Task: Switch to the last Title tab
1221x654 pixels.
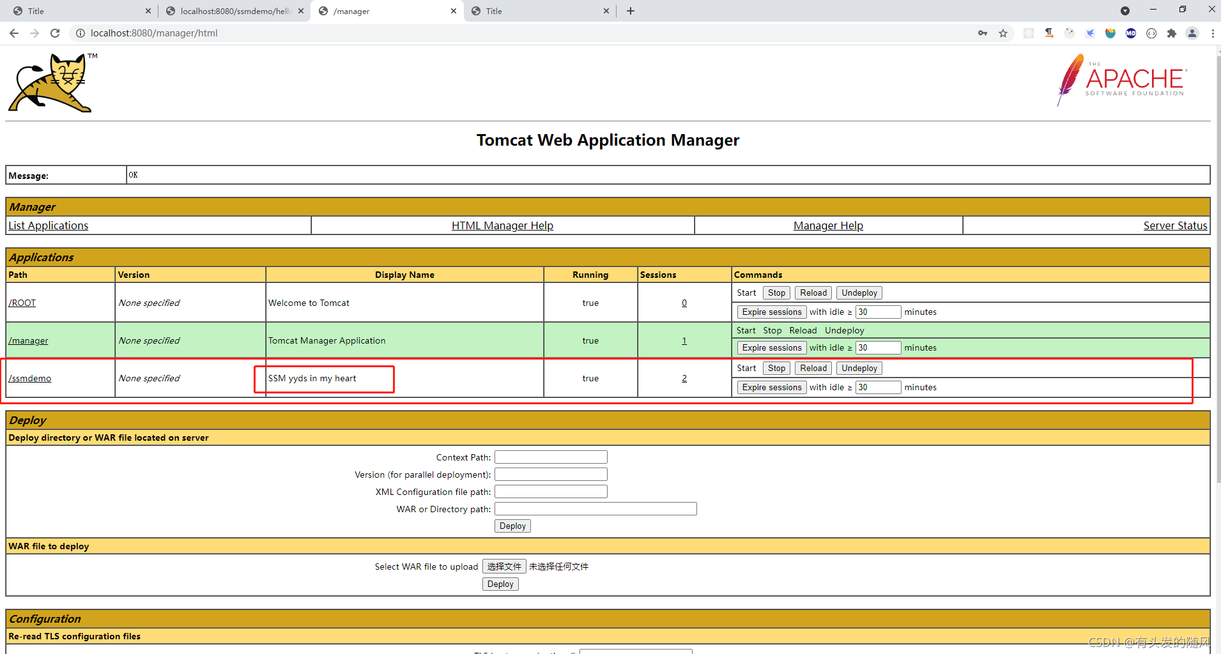Action: [539, 11]
